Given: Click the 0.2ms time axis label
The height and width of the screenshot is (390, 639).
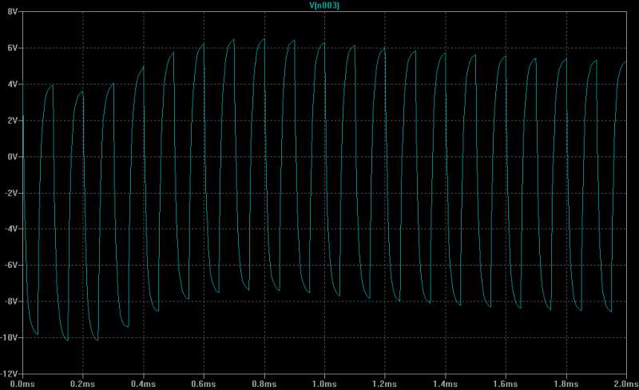Looking at the screenshot, I should [x=83, y=384].
